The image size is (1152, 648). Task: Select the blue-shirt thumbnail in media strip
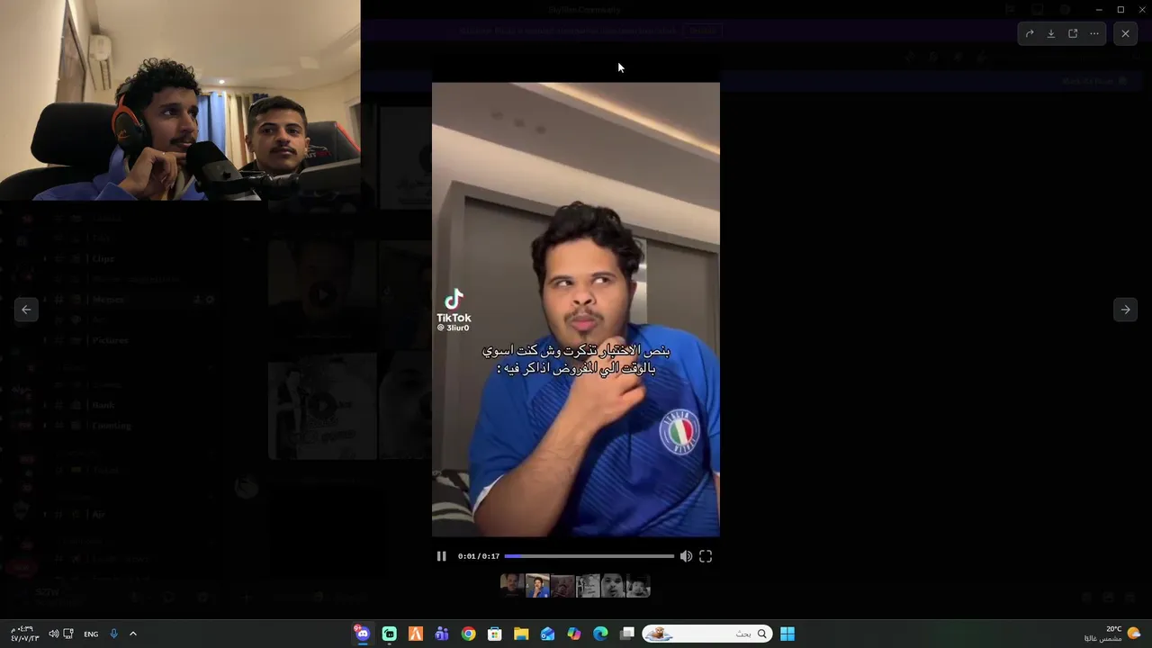pyautogui.click(x=537, y=586)
